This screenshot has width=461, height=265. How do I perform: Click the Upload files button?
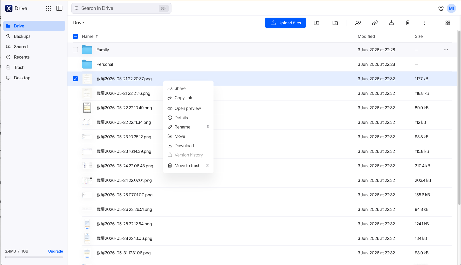point(285,23)
